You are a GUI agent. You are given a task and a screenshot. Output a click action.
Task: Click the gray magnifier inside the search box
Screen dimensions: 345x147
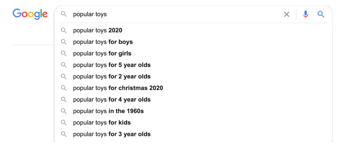64,14
